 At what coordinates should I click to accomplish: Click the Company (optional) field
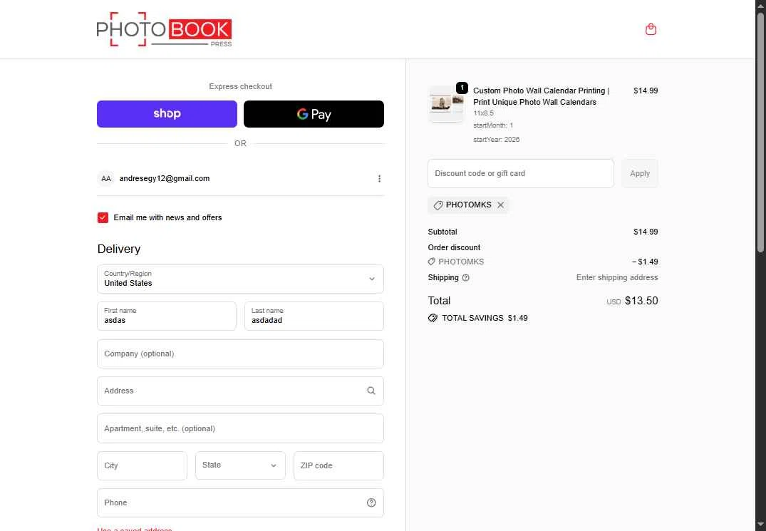[240, 354]
